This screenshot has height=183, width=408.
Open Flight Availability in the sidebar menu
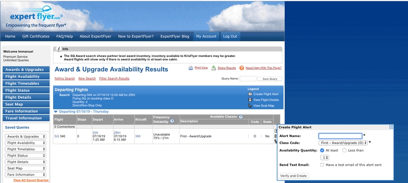coord(26,76)
